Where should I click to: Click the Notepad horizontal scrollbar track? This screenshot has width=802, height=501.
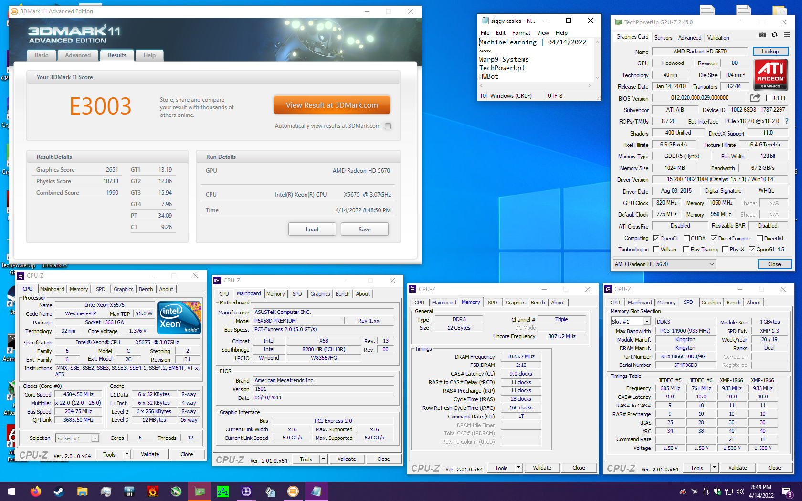click(536, 86)
